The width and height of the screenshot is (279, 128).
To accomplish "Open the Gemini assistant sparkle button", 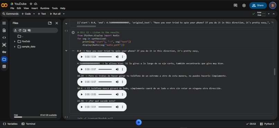I will 139,122.
